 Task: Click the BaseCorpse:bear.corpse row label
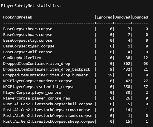point(28,29)
